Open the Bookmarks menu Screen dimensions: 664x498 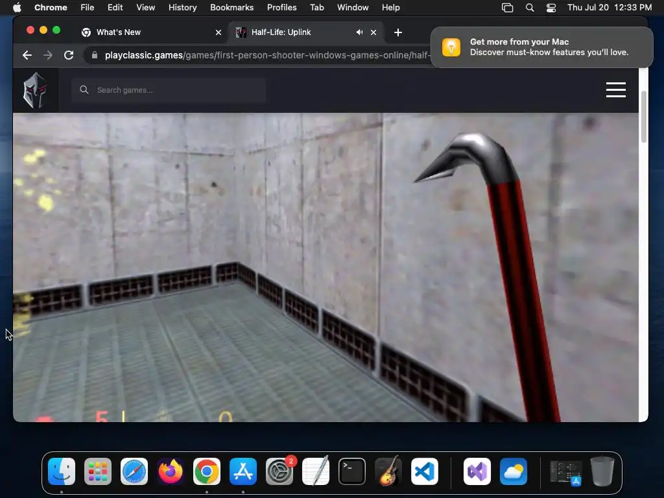(x=232, y=7)
